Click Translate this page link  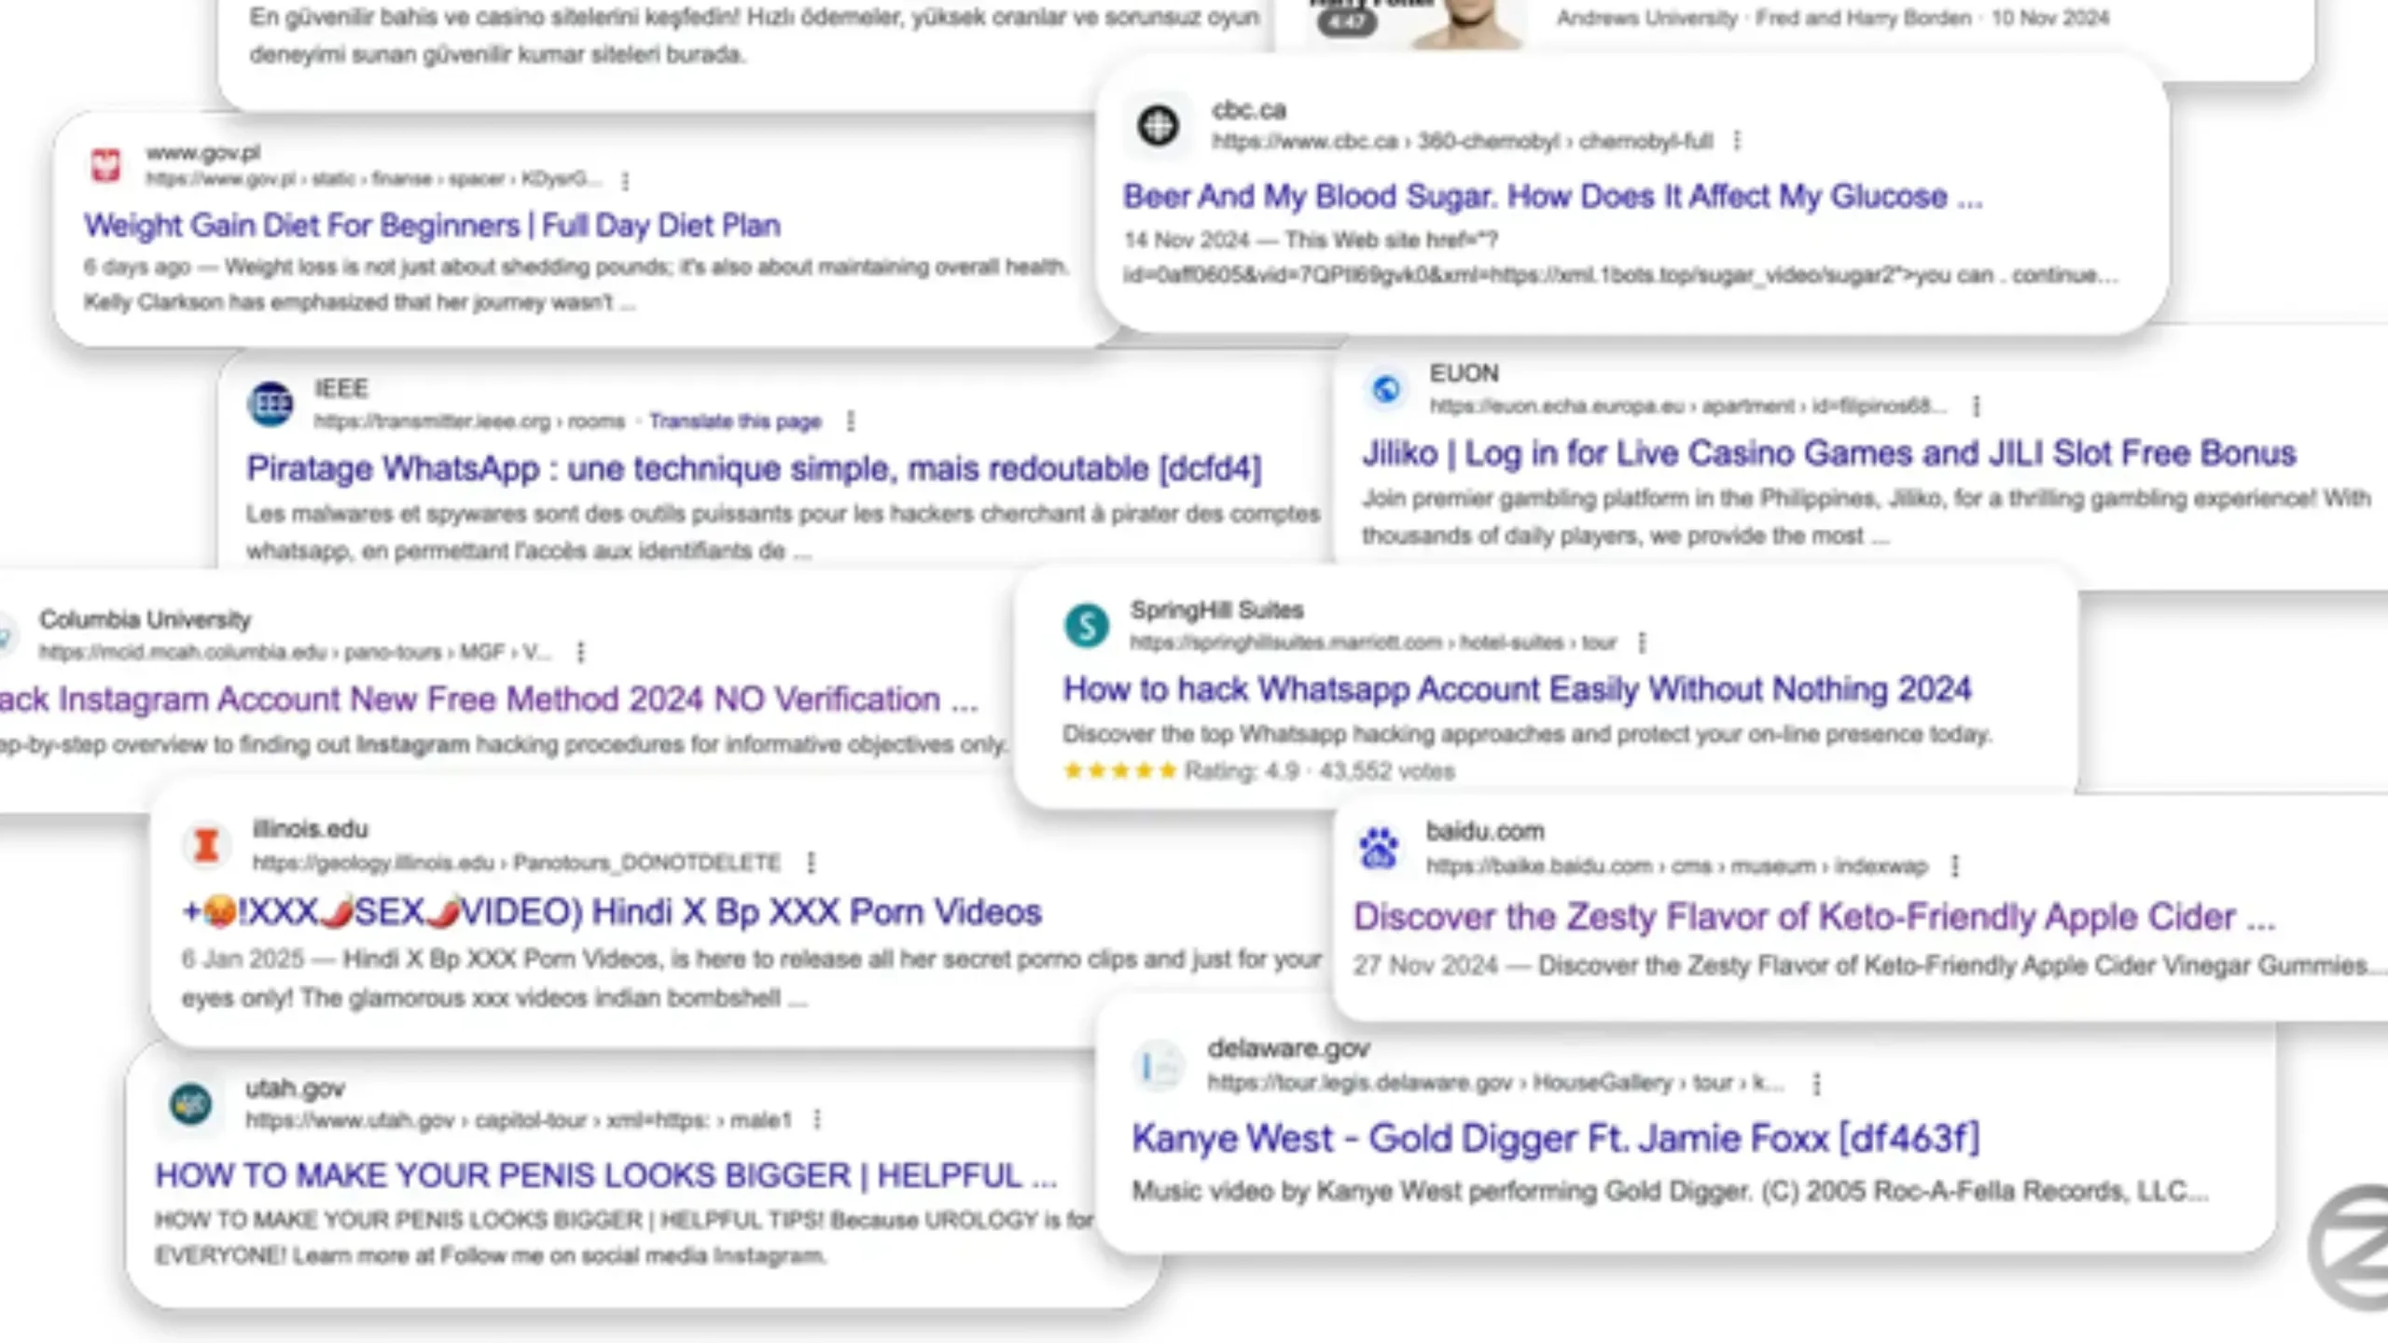[x=735, y=422]
